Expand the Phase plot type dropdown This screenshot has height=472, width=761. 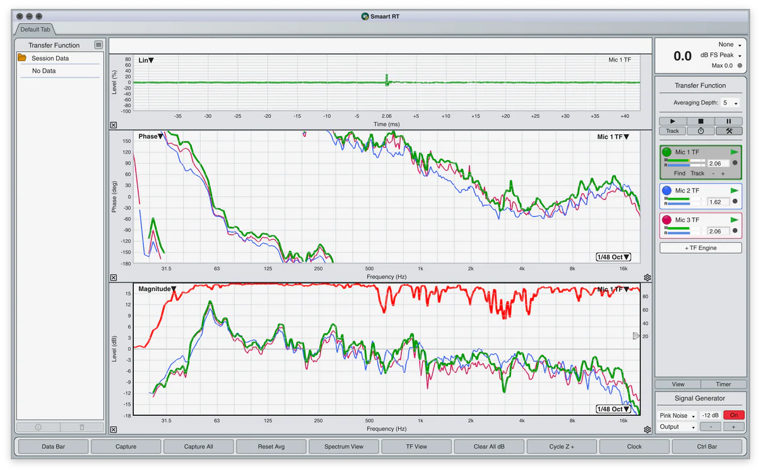click(151, 137)
